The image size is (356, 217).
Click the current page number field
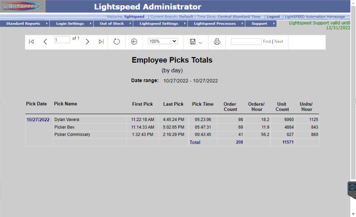coord(62,40)
